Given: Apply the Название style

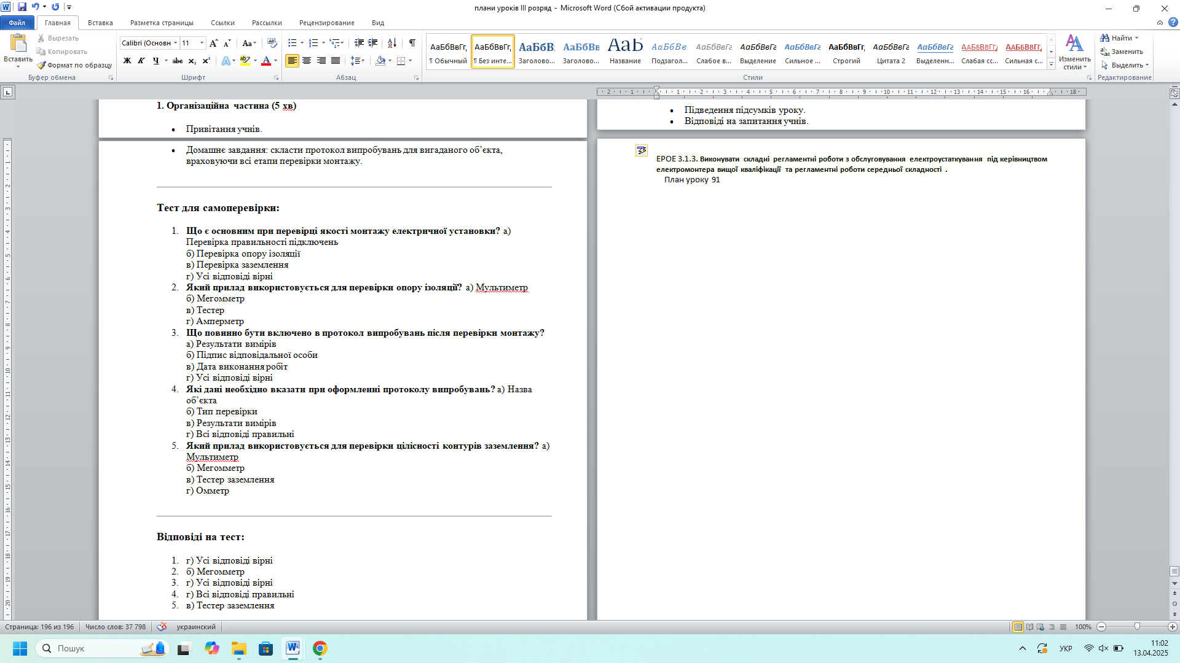Looking at the screenshot, I should [x=625, y=51].
